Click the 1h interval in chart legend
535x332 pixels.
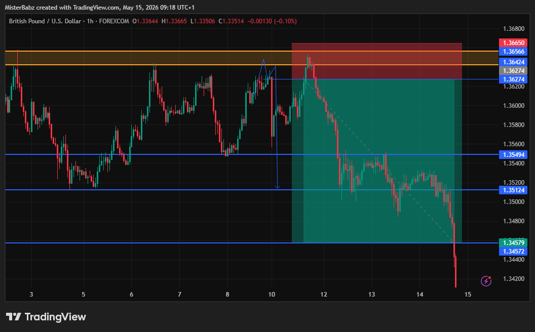tap(90, 21)
